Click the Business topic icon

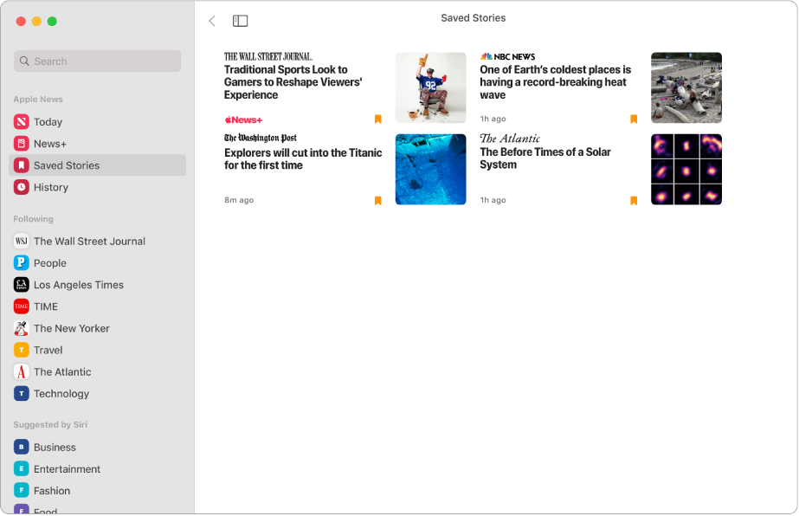tap(21, 447)
